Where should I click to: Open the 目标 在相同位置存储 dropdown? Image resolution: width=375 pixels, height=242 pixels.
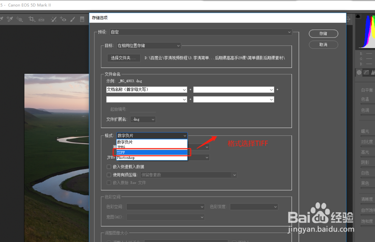[148, 45]
